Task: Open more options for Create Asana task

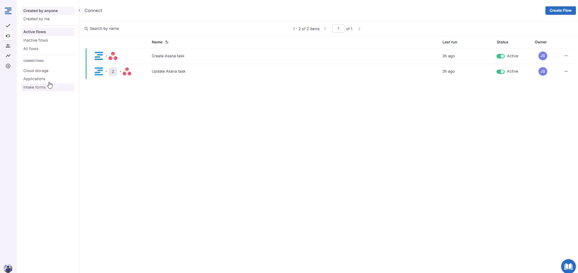Action: coord(566,56)
